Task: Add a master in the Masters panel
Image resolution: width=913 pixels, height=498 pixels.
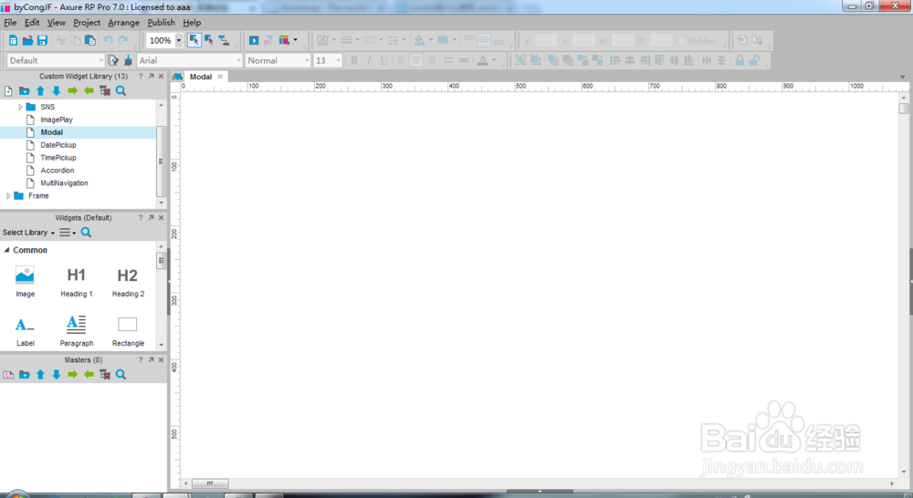Action: pyautogui.click(x=8, y=375)
